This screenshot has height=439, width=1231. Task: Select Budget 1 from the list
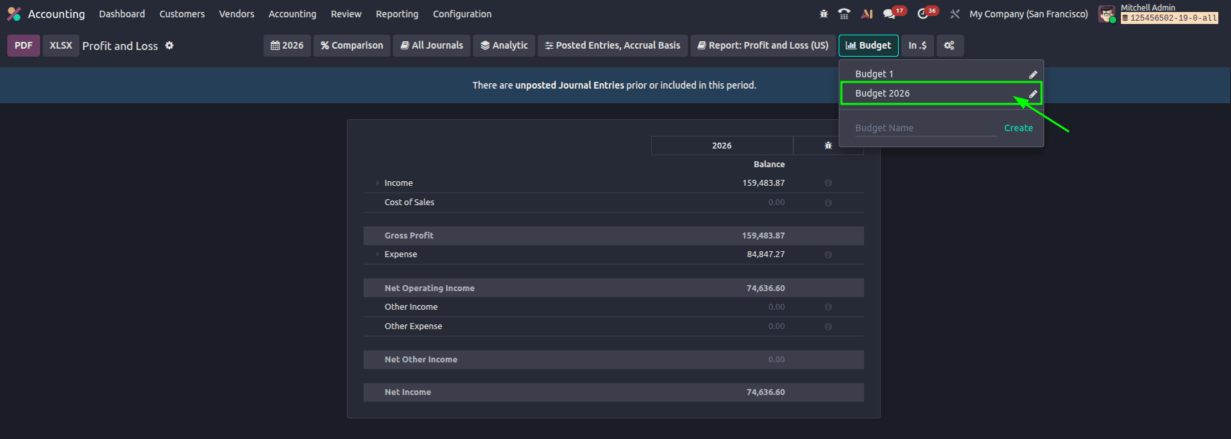(874, 74)
